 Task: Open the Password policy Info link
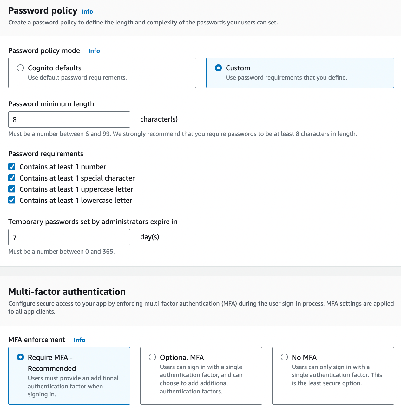coord(87,11)
